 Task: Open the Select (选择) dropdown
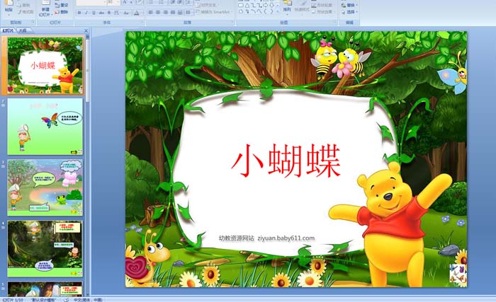pyautogui.click(x=349, y=12)
